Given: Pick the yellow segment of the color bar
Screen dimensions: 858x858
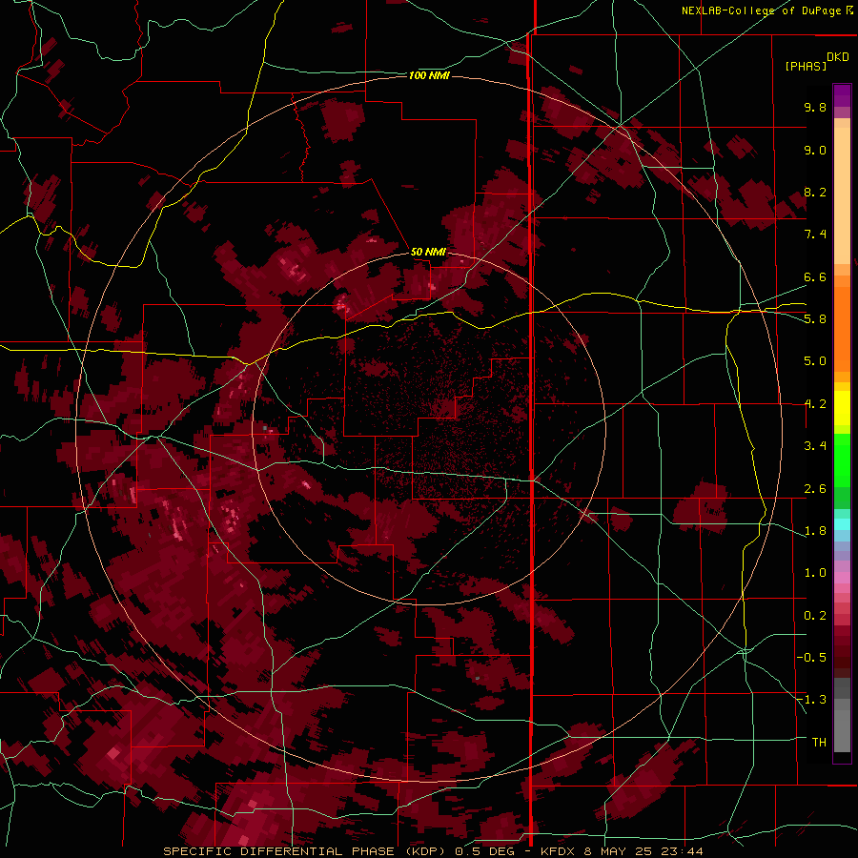Looking at the screenshot, I should point(842,408).
